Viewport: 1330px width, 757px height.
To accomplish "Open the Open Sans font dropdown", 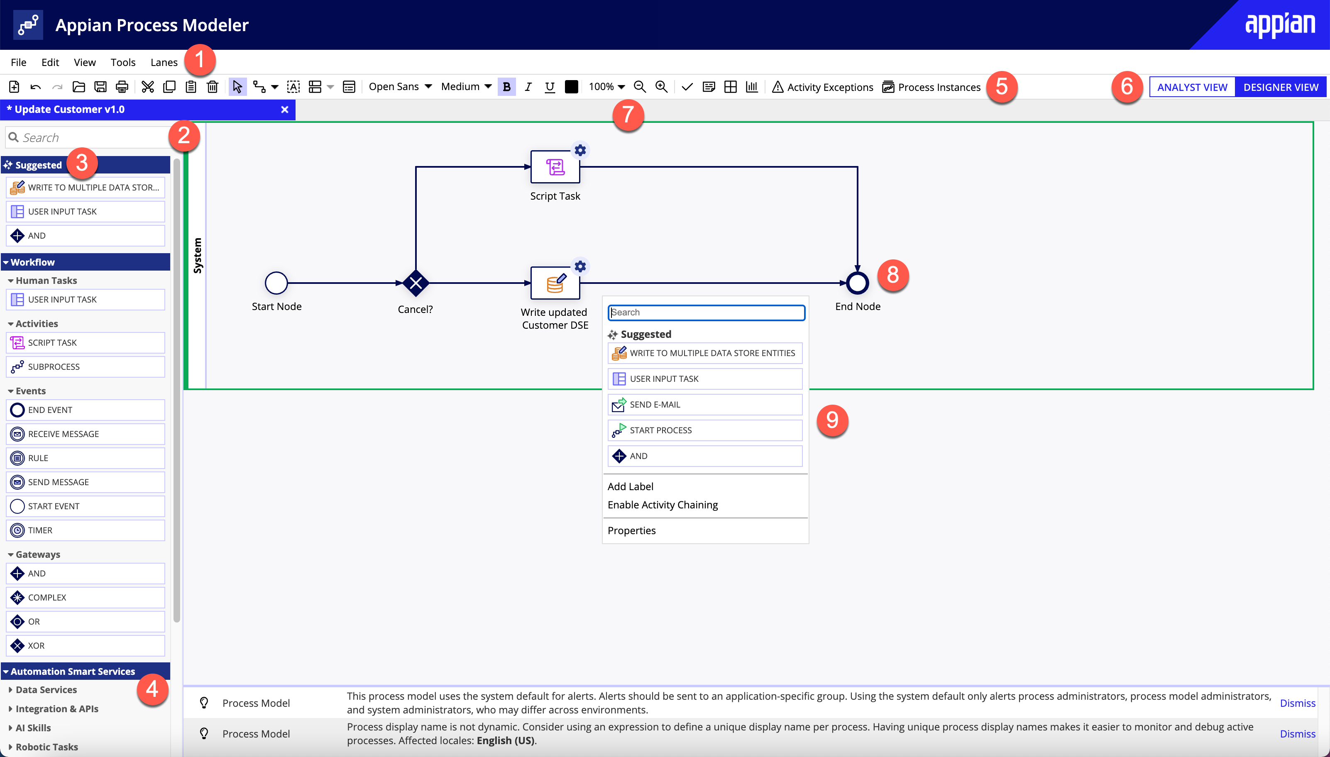I will [400, 87].
